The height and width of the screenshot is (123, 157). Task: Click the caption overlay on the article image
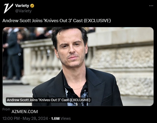49,100
